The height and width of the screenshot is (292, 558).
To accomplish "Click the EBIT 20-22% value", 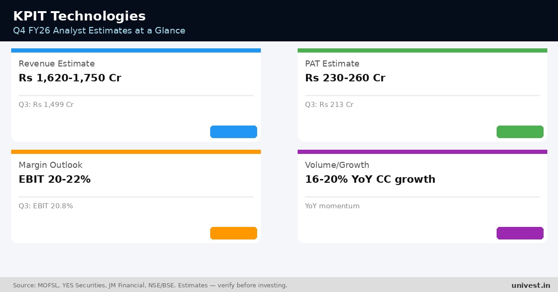I will coord(54,179).
